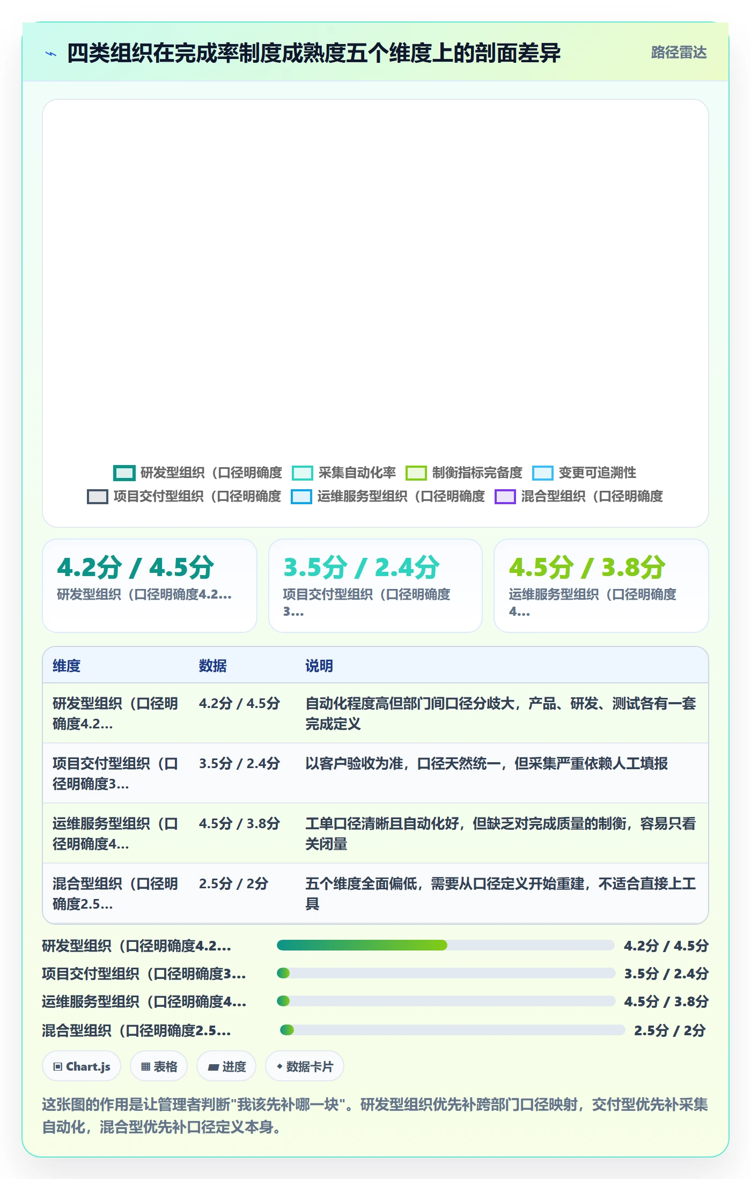Click the 维度 column header

pyautogui.click(x=67, y=666)
